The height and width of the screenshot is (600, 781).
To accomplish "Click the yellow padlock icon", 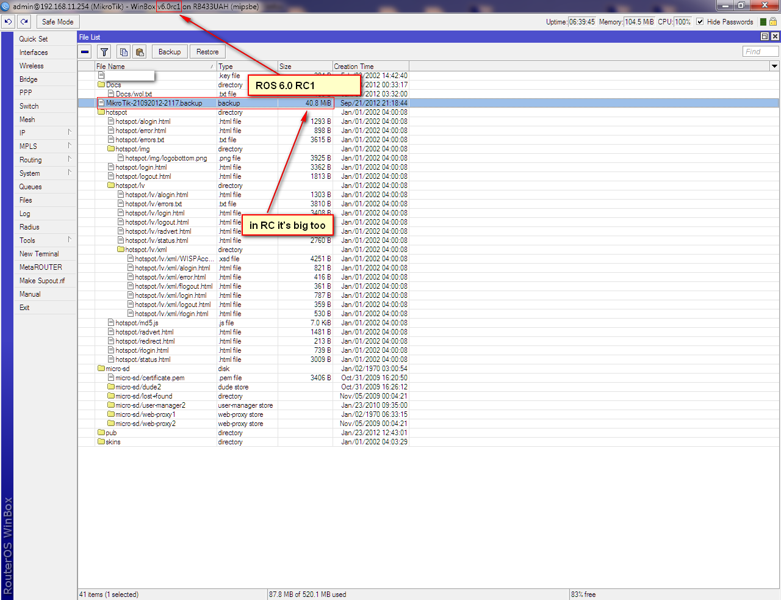I will pyautogui.click(x=773, y=22).
